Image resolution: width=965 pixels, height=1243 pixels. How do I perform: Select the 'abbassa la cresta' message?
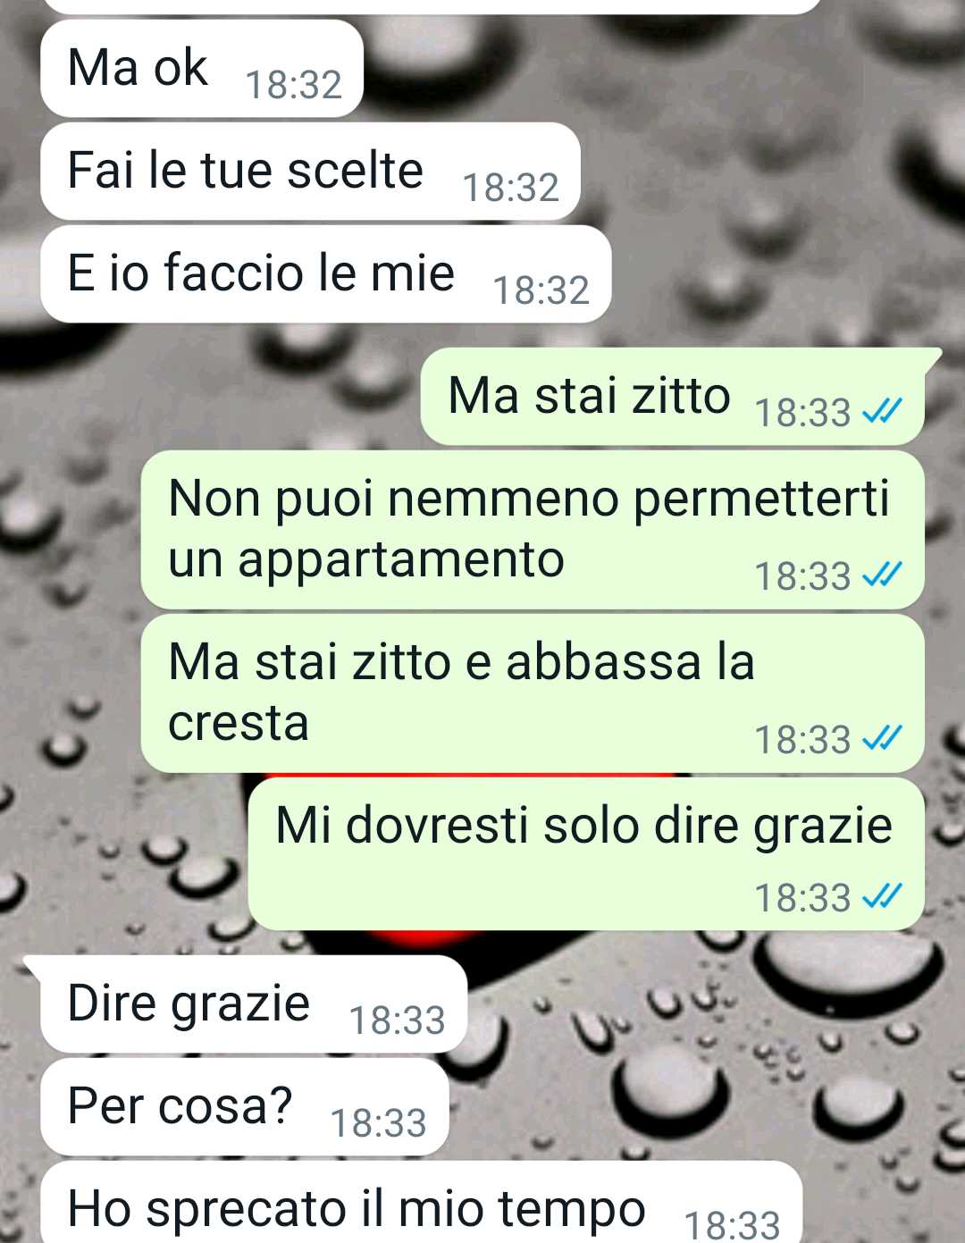(533, 693)
